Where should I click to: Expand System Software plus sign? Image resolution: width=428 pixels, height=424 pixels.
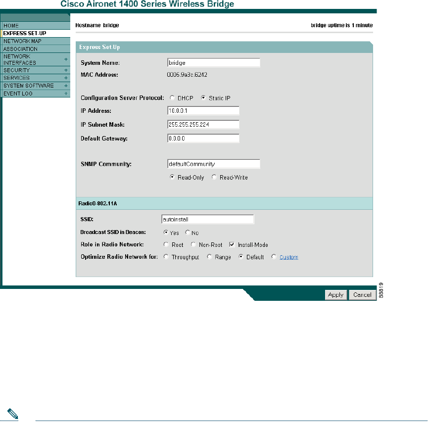66,86
